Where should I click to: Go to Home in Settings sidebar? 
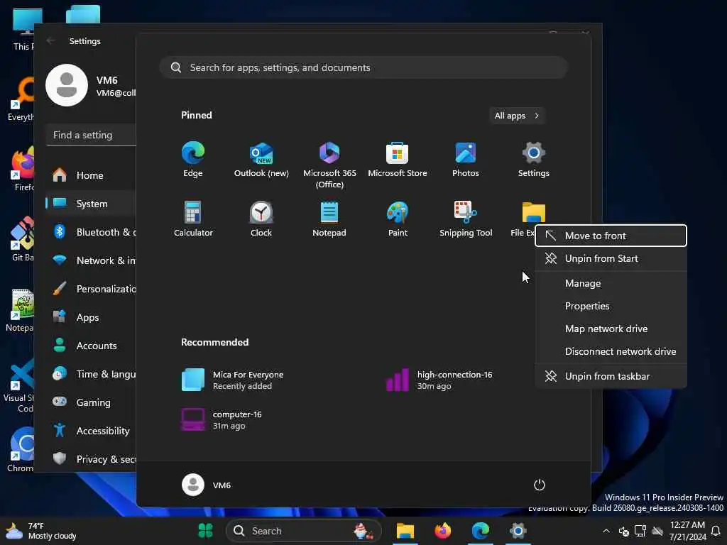coord(91,175)
